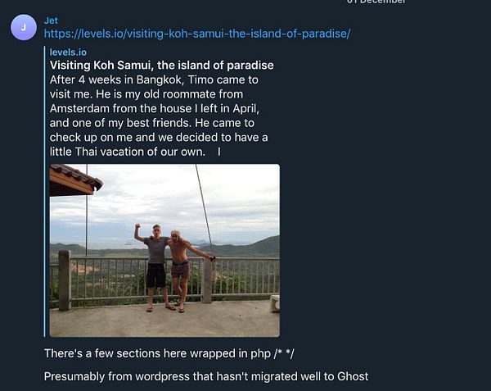Open Jet's profile via sender name
Image resolution: width=491 pixels, height=391 pixels.
pyautogui.click(x=51, y=20)
